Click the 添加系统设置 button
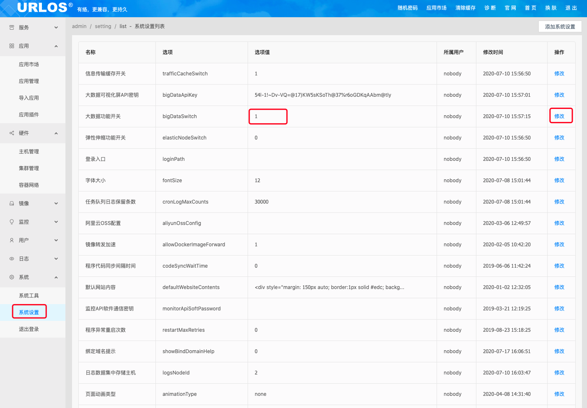This screenshot has width=587, height=408. [x=560, y=27]
